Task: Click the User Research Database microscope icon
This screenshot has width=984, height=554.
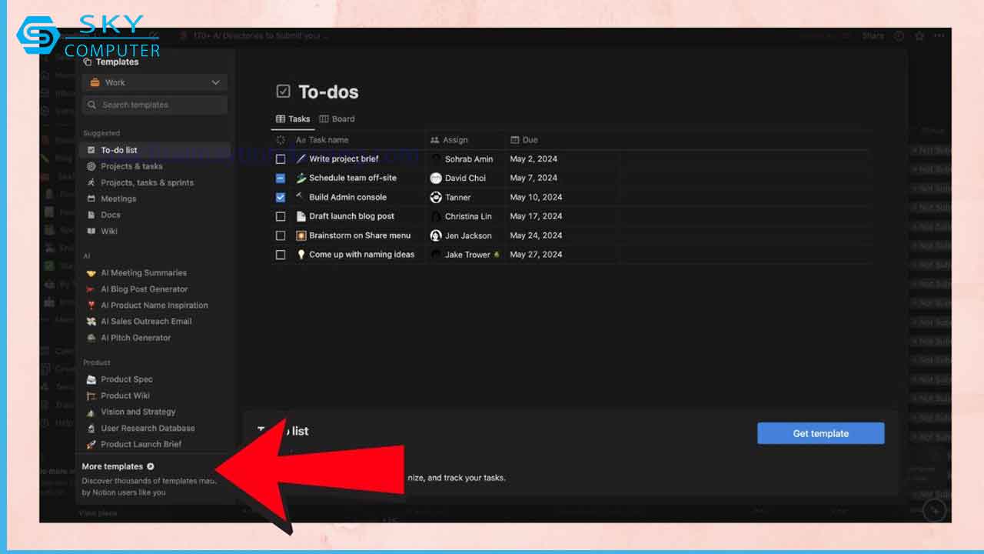Action: tap(91, 429)
